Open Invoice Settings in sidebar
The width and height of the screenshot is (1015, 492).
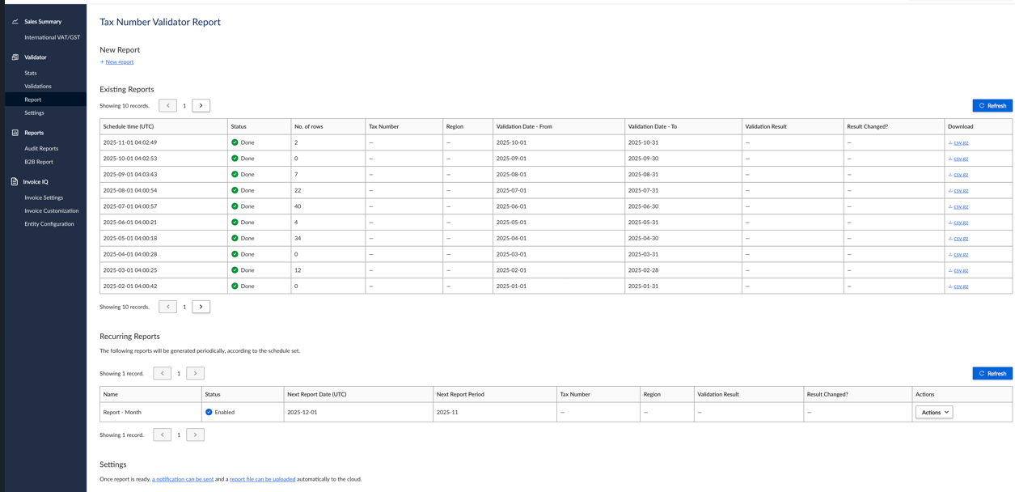[x=44, y=197]
